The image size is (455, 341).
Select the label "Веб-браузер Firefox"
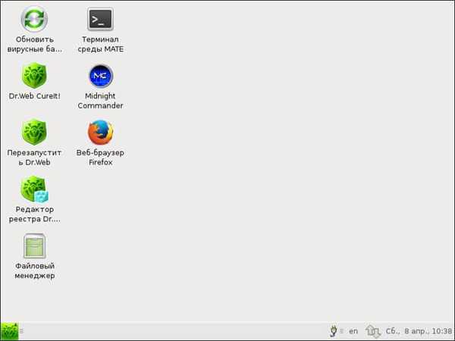[100, 158]
